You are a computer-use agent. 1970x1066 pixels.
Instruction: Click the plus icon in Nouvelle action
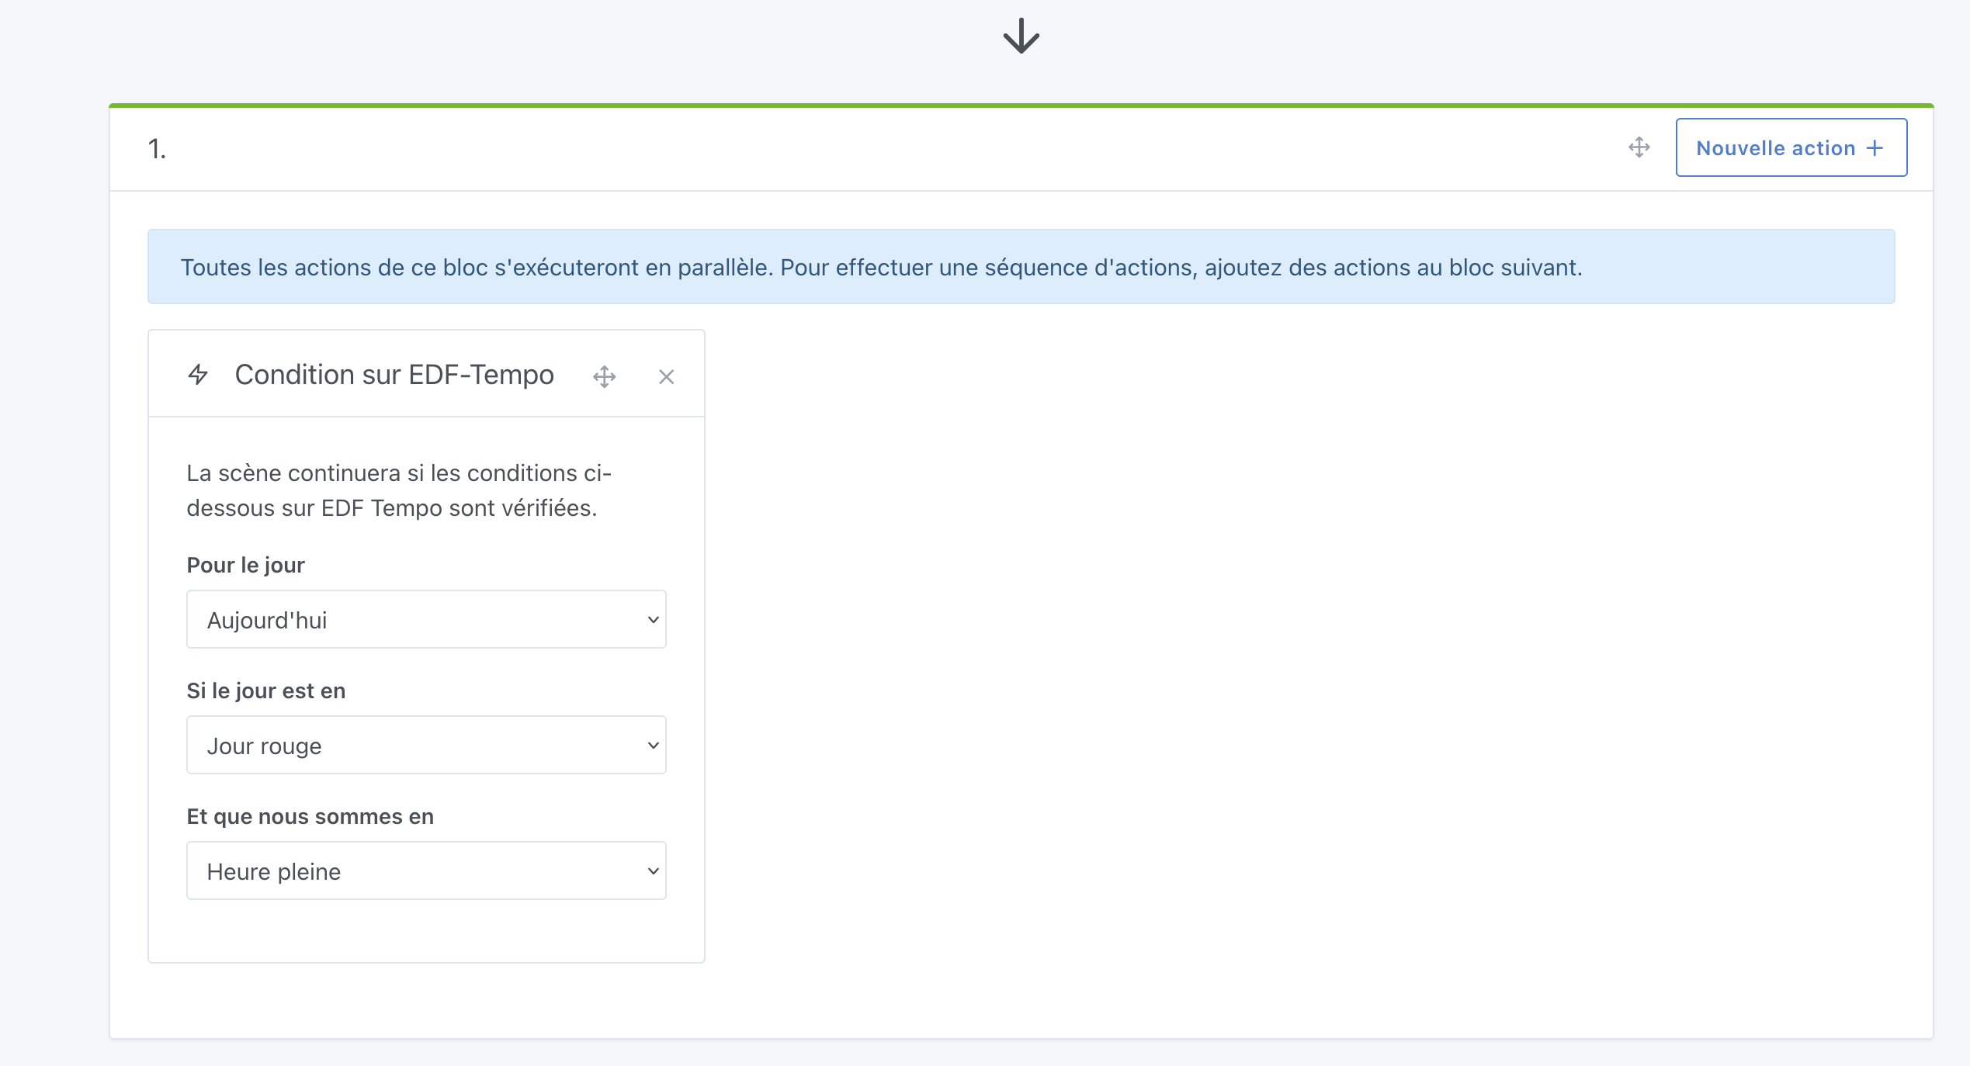point(1875,148)
